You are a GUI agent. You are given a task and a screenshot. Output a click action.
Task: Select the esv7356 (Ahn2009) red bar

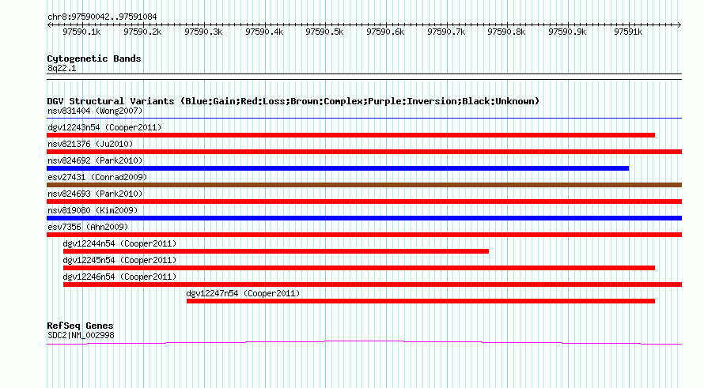pos(364,235)
